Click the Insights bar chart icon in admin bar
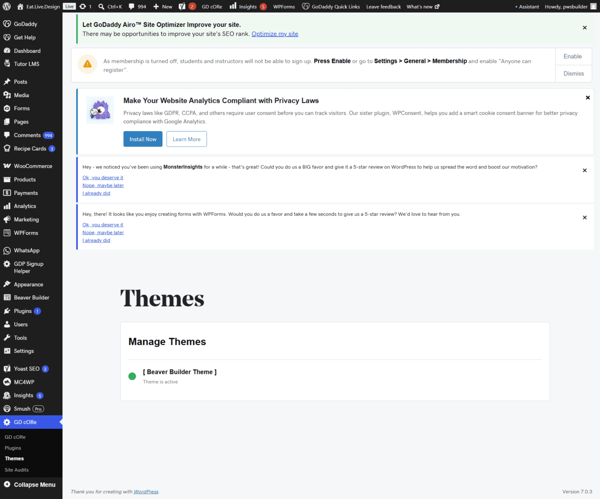The height and width of the screenshot is (499, 600). 233,6
